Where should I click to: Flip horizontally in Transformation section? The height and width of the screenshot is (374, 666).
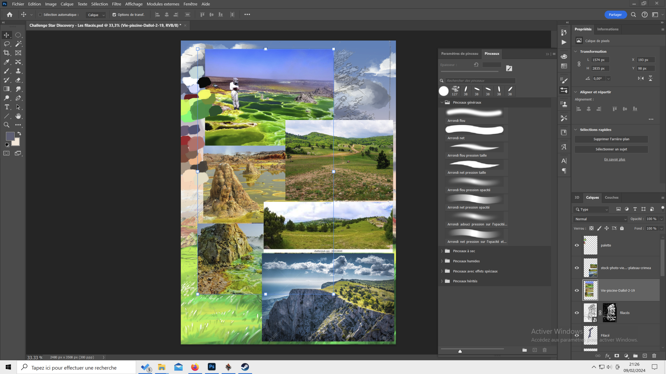[x=641, y=78]
